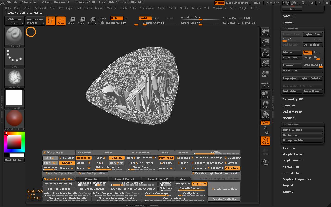Screen dimensions: 331x207
Task: Open the Brush menu
Action: point(18,8)
